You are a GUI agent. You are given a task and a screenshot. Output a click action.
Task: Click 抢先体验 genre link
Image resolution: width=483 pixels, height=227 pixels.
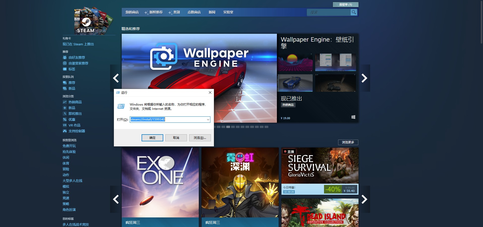click(69, 152)
